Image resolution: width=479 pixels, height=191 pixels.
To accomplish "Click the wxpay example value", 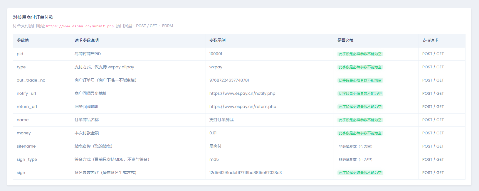I will coord(216,67).
